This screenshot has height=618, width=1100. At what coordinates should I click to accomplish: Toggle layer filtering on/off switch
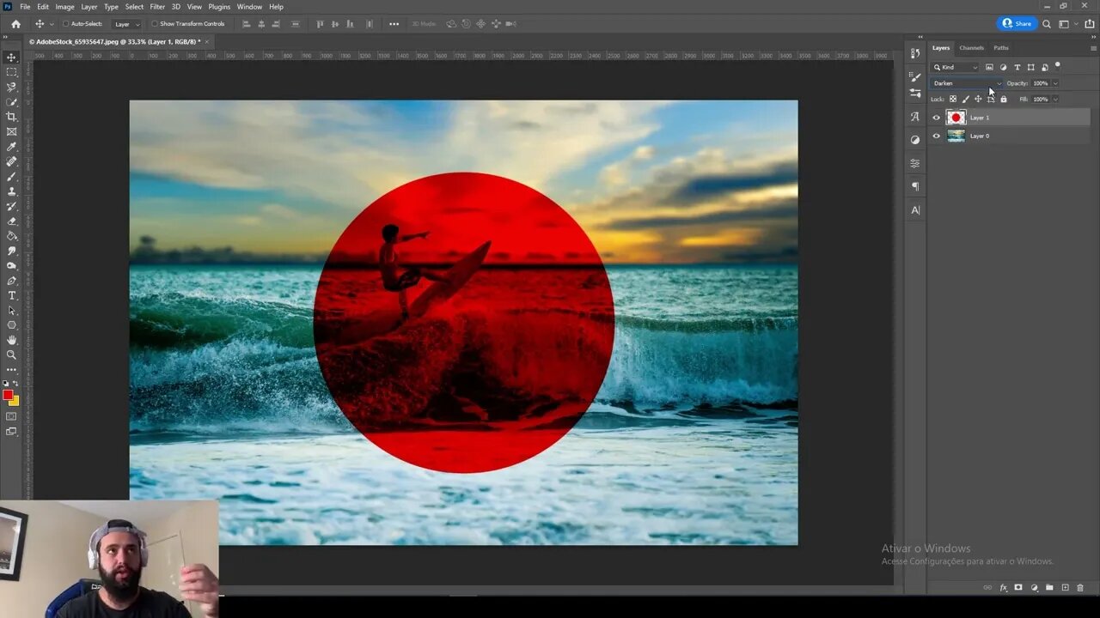tap(1058, 65)
